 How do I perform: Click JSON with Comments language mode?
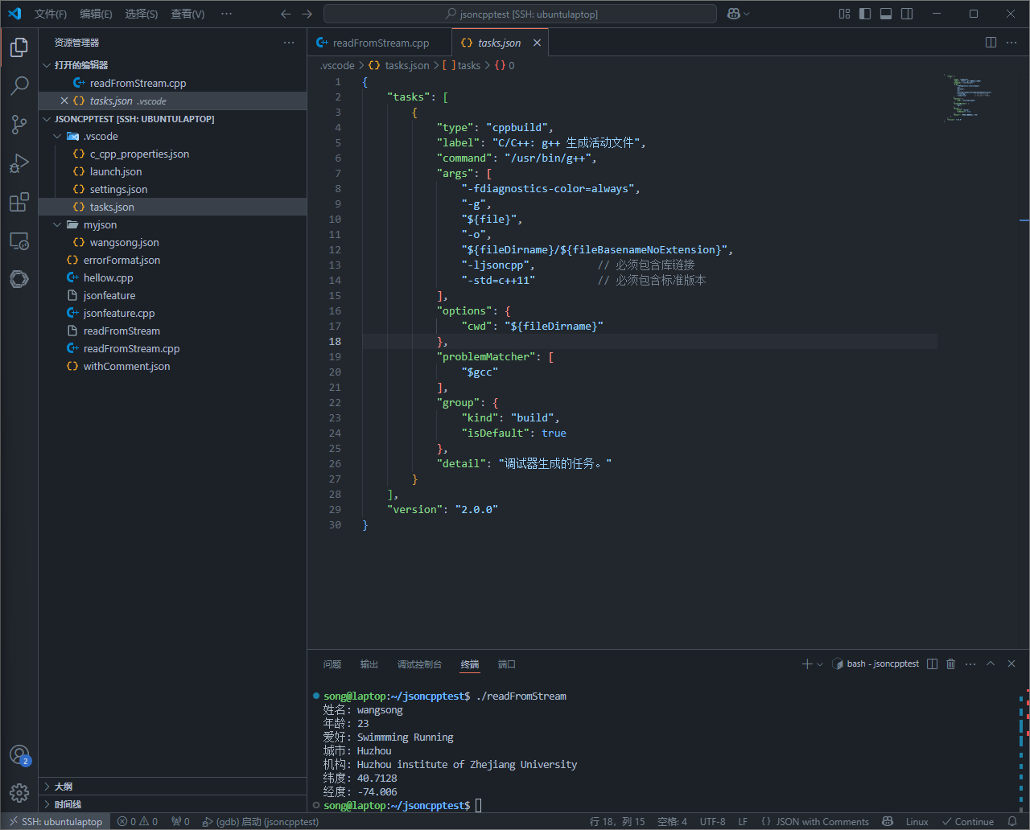822,822
